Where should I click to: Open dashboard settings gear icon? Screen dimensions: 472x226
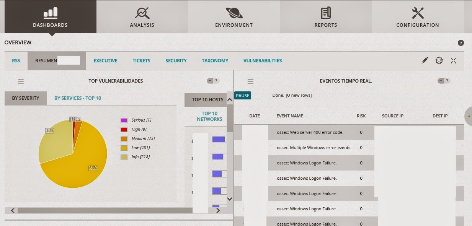pyautogui.click(x=439, y=60)
